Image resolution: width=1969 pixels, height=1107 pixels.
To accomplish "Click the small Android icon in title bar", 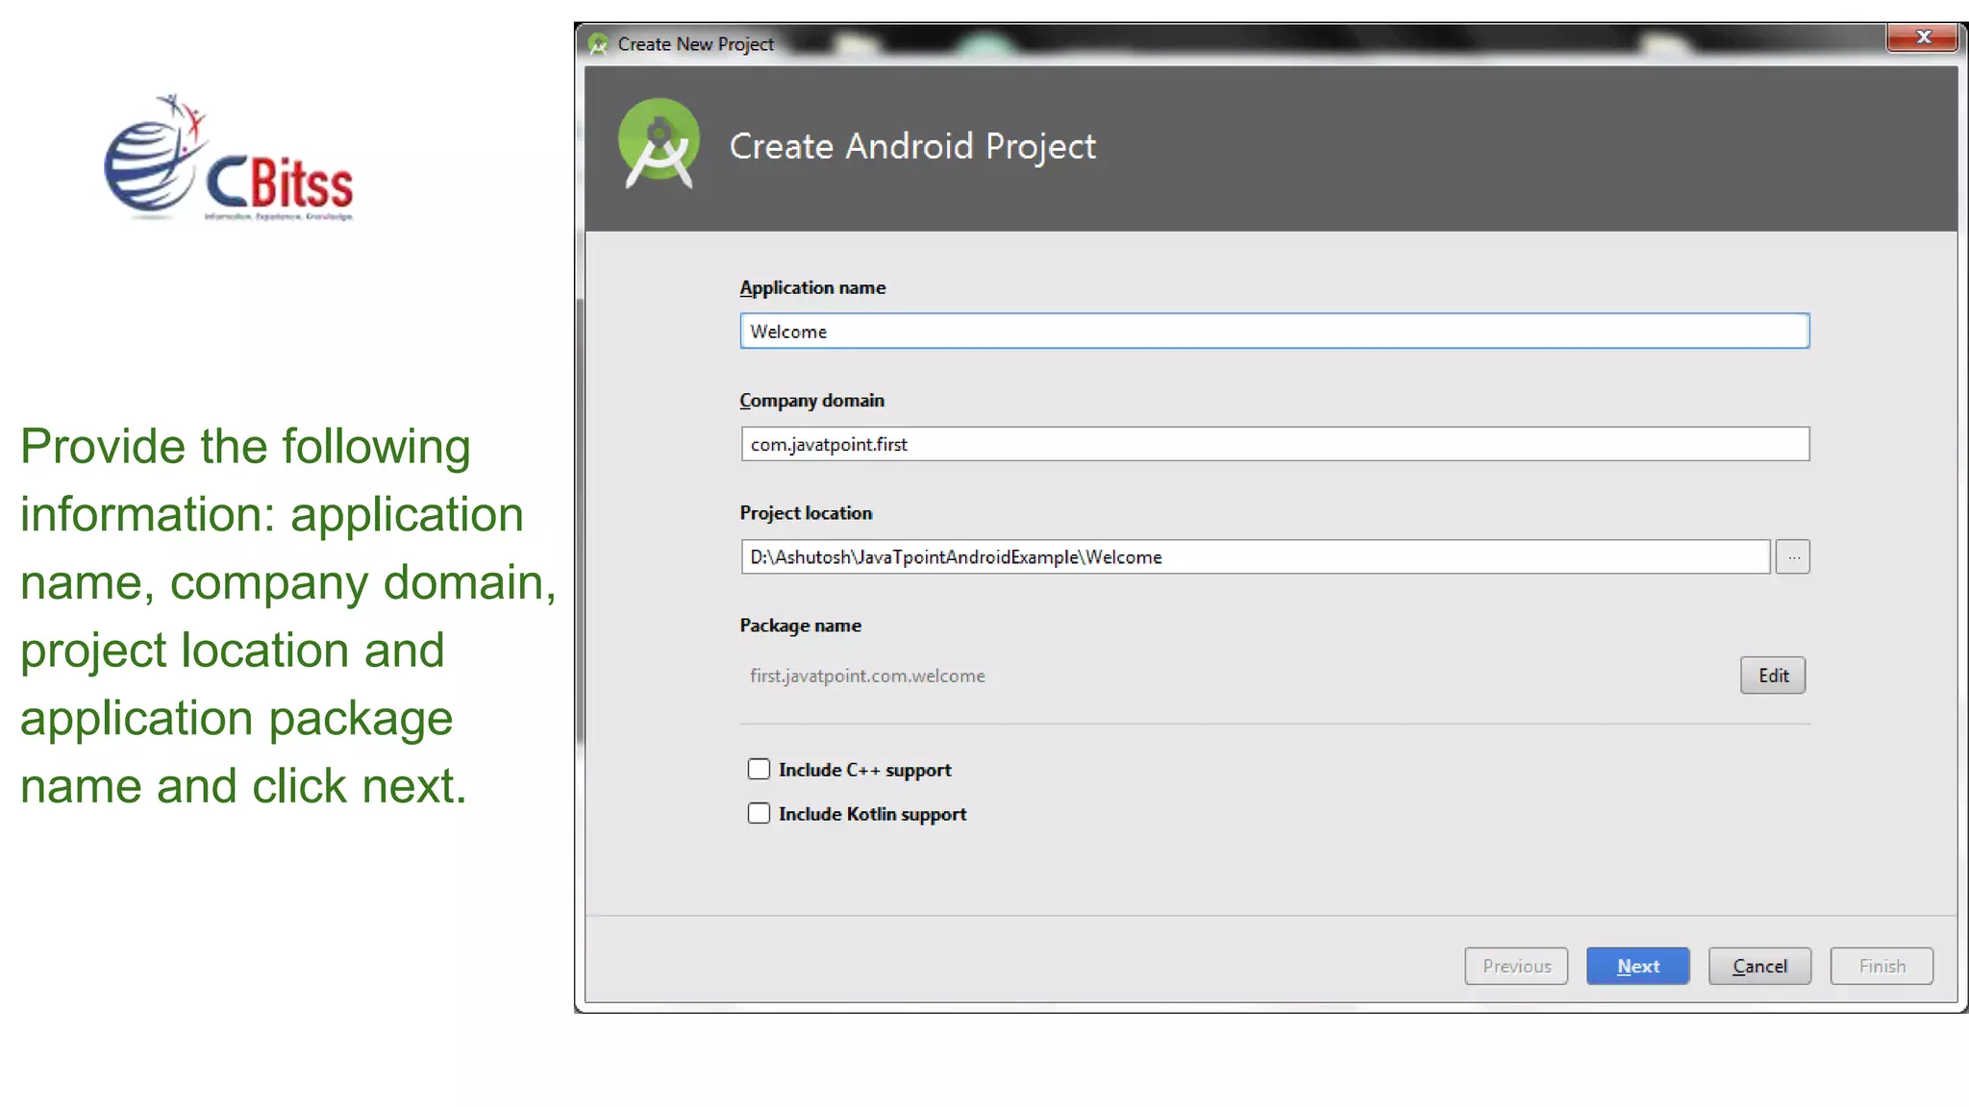I will 598,44.
